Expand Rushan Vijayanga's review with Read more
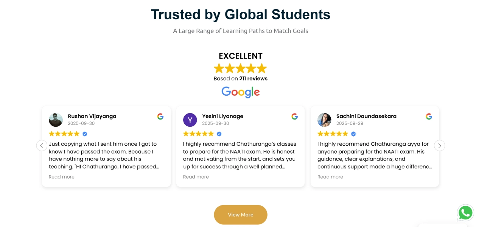 coord(62,177)
